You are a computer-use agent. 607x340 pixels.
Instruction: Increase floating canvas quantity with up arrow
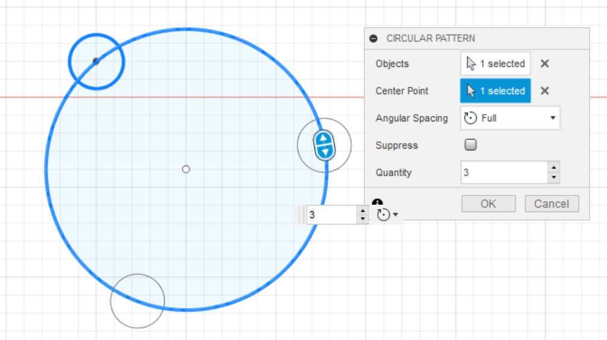[363, 211]
